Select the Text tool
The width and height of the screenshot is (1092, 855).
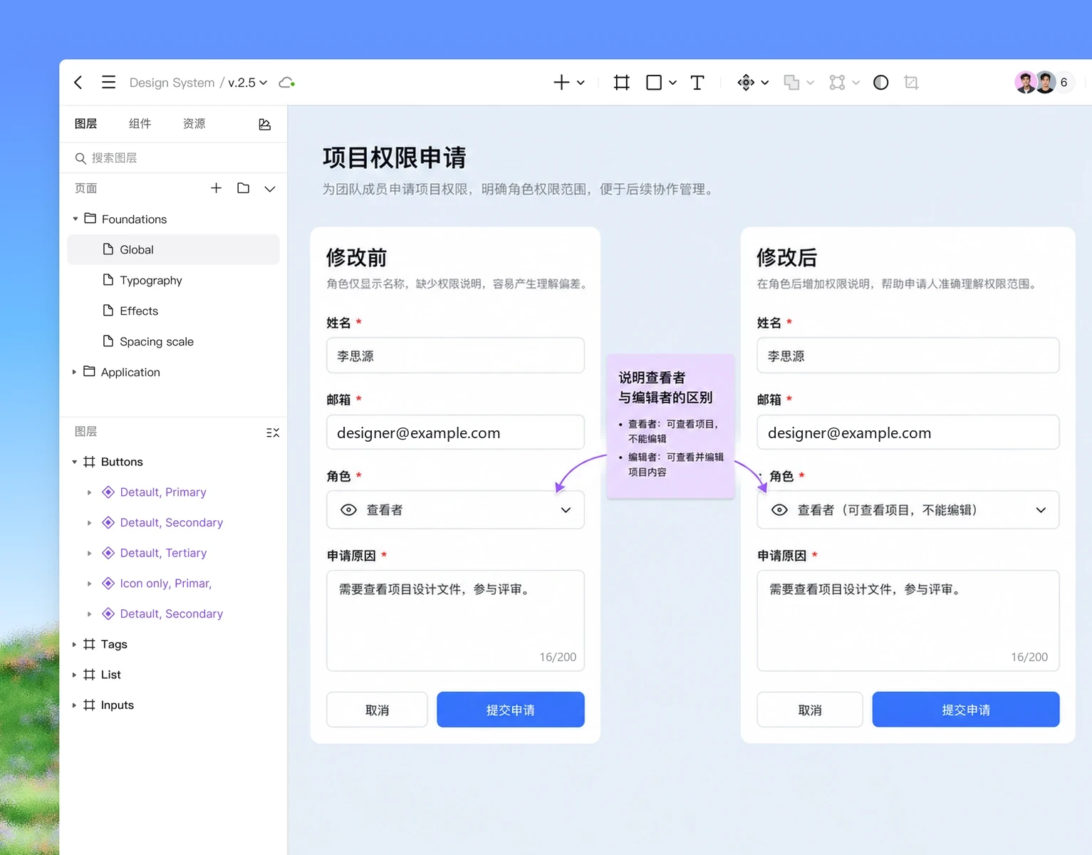(697, 83)
